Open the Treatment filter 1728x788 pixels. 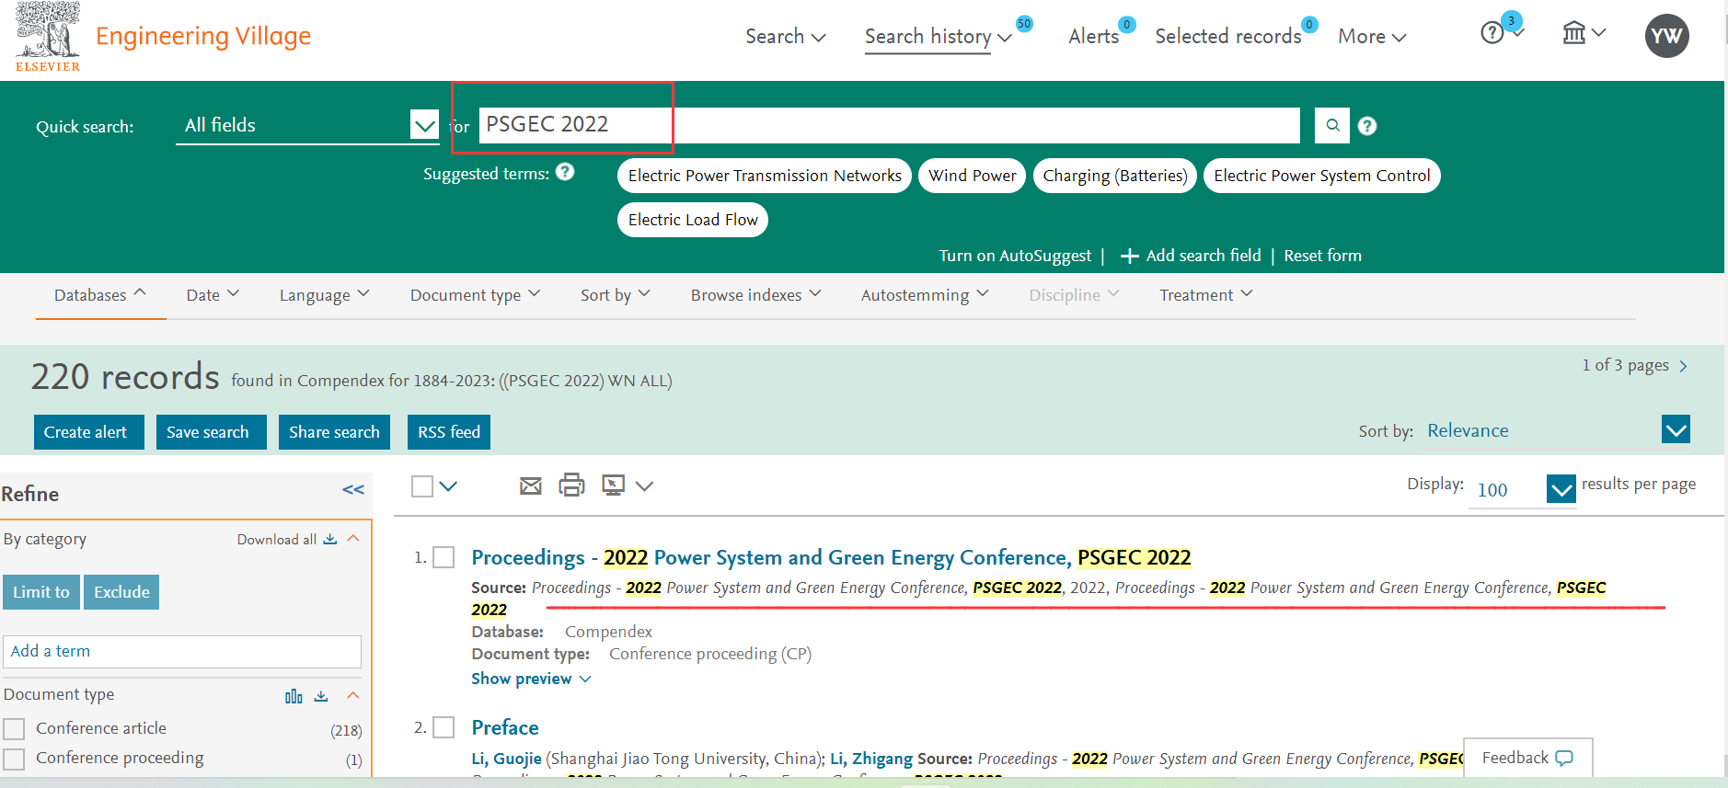[x=1205, y=294]
